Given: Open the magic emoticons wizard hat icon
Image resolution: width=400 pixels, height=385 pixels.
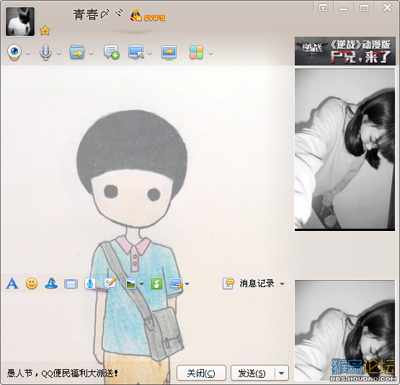Looking at the screenshot, I should click(x=51, y=283).
